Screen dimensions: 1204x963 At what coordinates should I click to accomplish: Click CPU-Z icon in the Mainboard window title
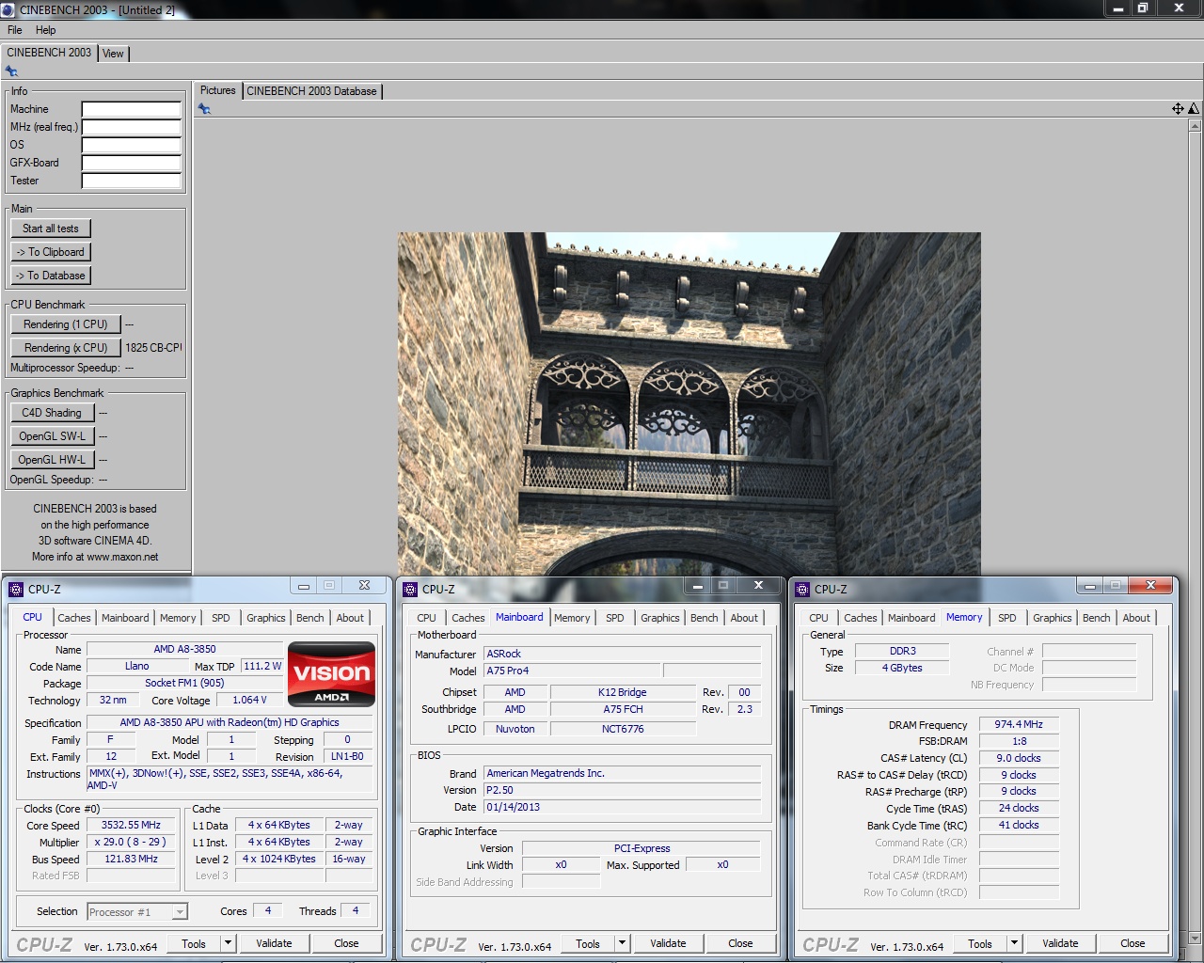tap(409, 590)
